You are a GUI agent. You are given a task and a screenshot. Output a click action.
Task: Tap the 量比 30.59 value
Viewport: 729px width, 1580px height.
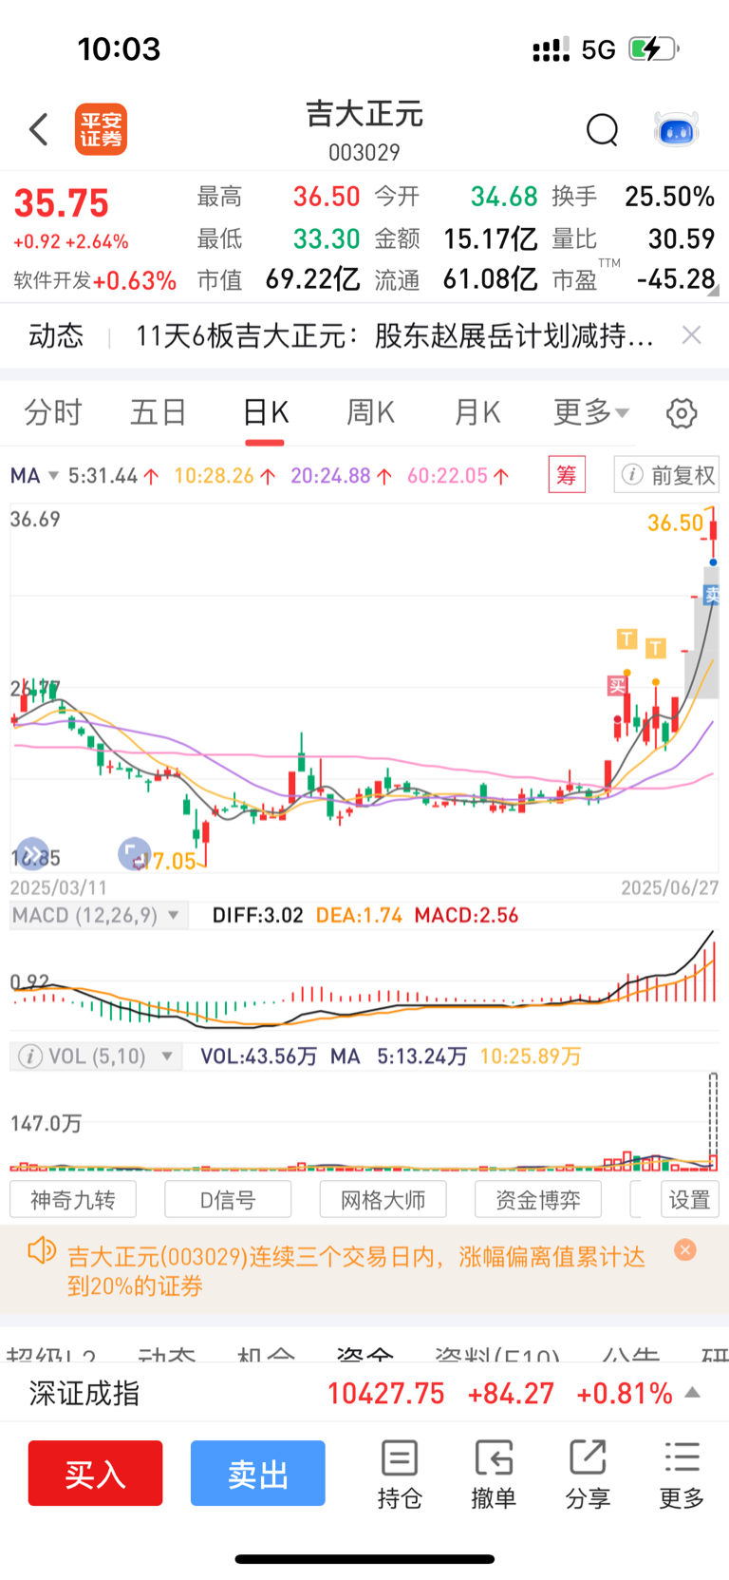click(682, 238)
